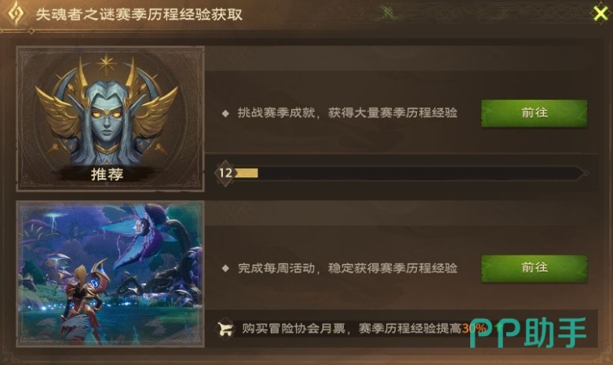Image resolution: width=613 pixels, height=365 pixels.
Task: Click the diamond bullet before 完成每周活动
Action: click(x=225, y=268)
